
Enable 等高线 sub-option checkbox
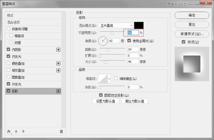click(x=11, y=36)
